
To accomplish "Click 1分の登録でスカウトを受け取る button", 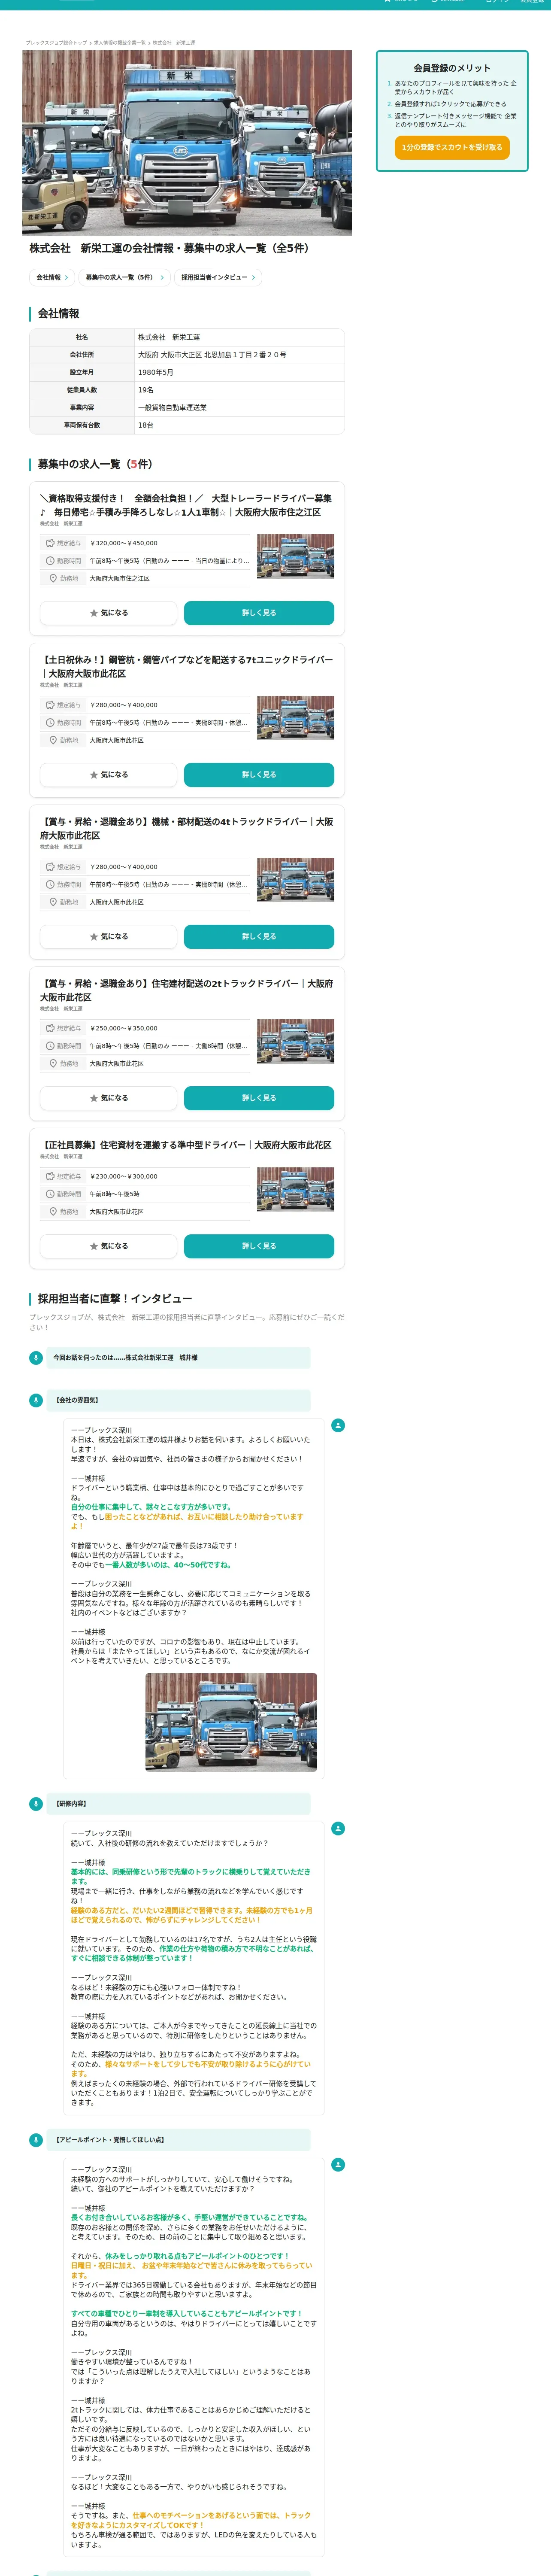I will click(452, 147).
